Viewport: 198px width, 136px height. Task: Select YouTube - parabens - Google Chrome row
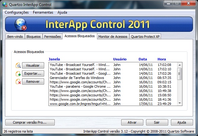113,86
